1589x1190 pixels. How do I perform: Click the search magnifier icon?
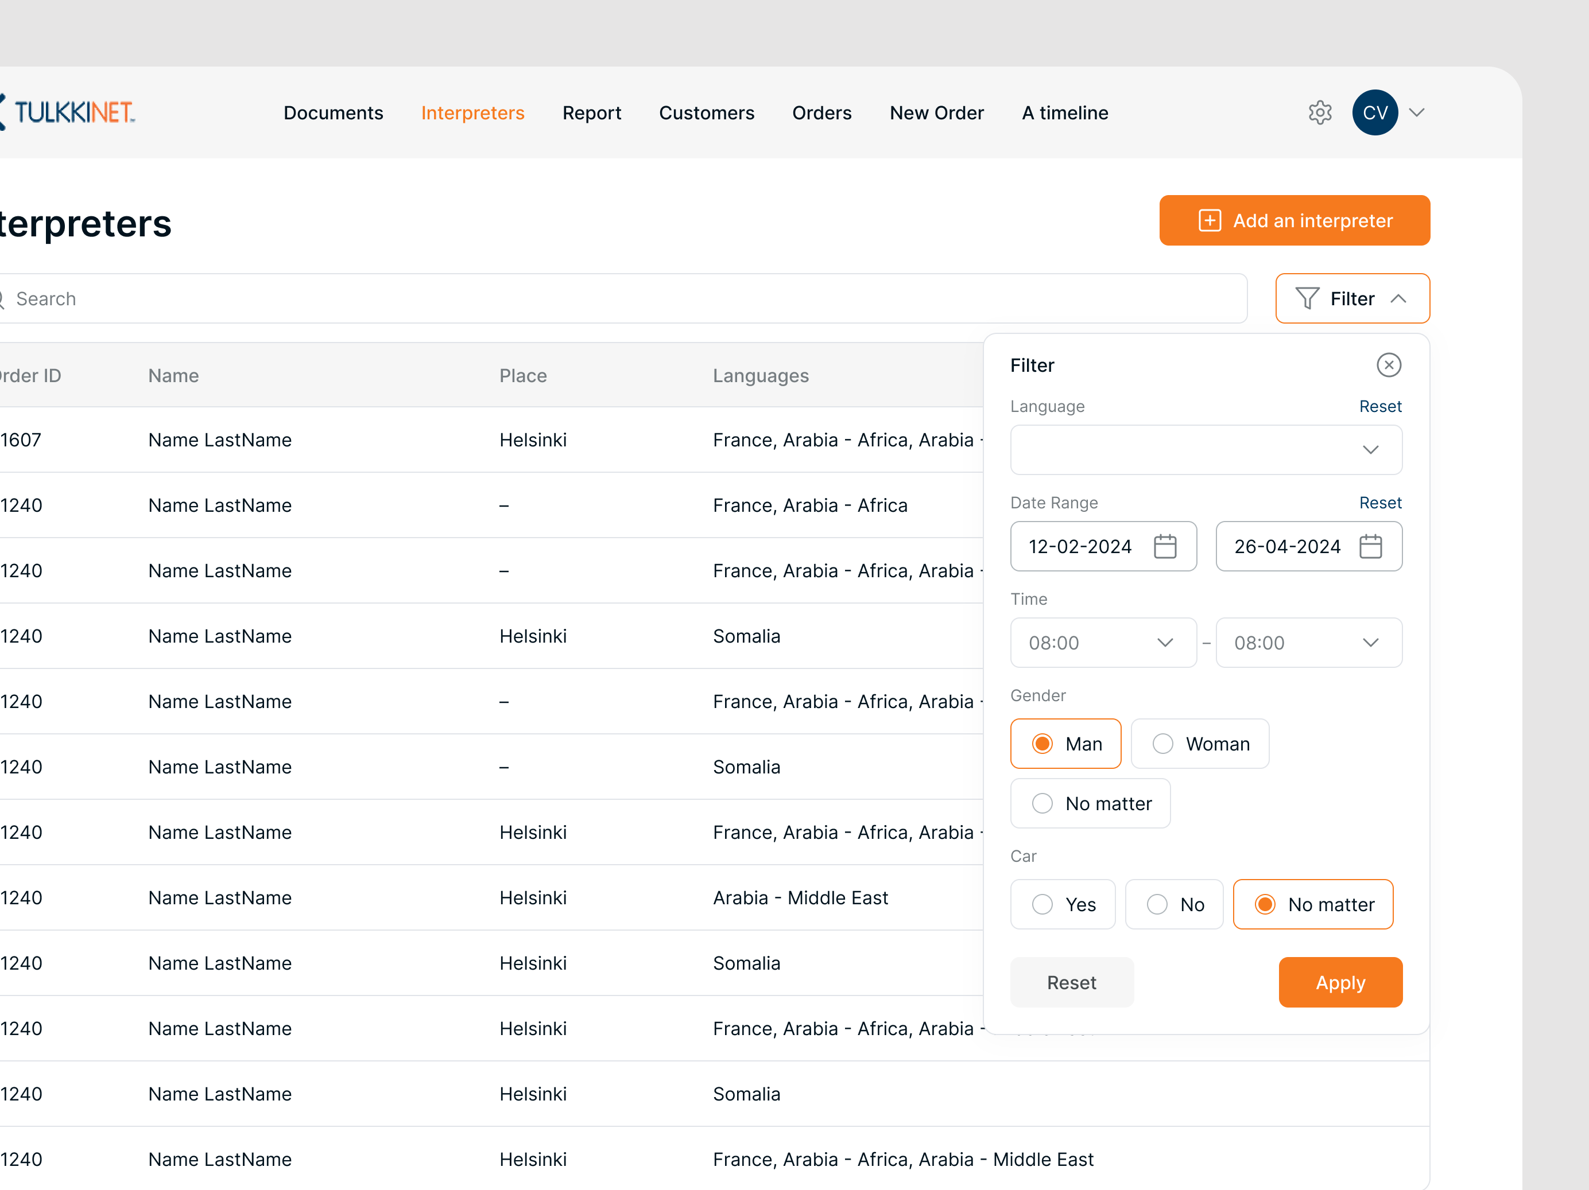pyautogui.click(x=2, y=298)
